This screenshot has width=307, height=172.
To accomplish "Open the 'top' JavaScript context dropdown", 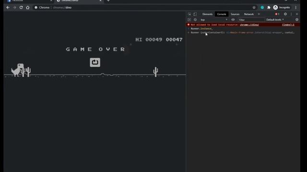I will coord(213,20).
